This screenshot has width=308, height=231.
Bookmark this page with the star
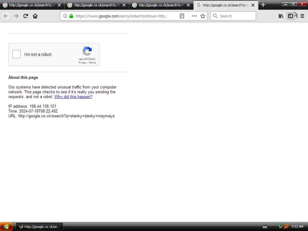(x=203, y=16)
